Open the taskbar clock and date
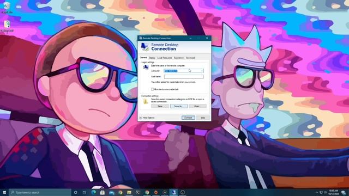The height and width of the screenshot is (196, 349). pyautogui.click(x=333, y=192)
